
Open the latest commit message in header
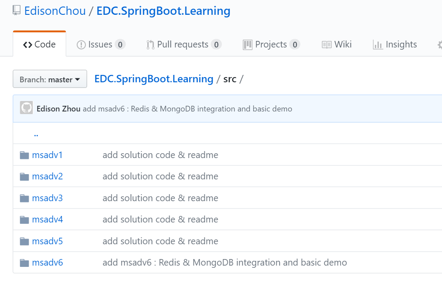tap(187, 109)
